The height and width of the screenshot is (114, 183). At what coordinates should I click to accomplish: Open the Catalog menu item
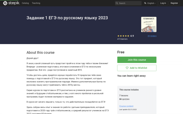click(x=25, y=3)
